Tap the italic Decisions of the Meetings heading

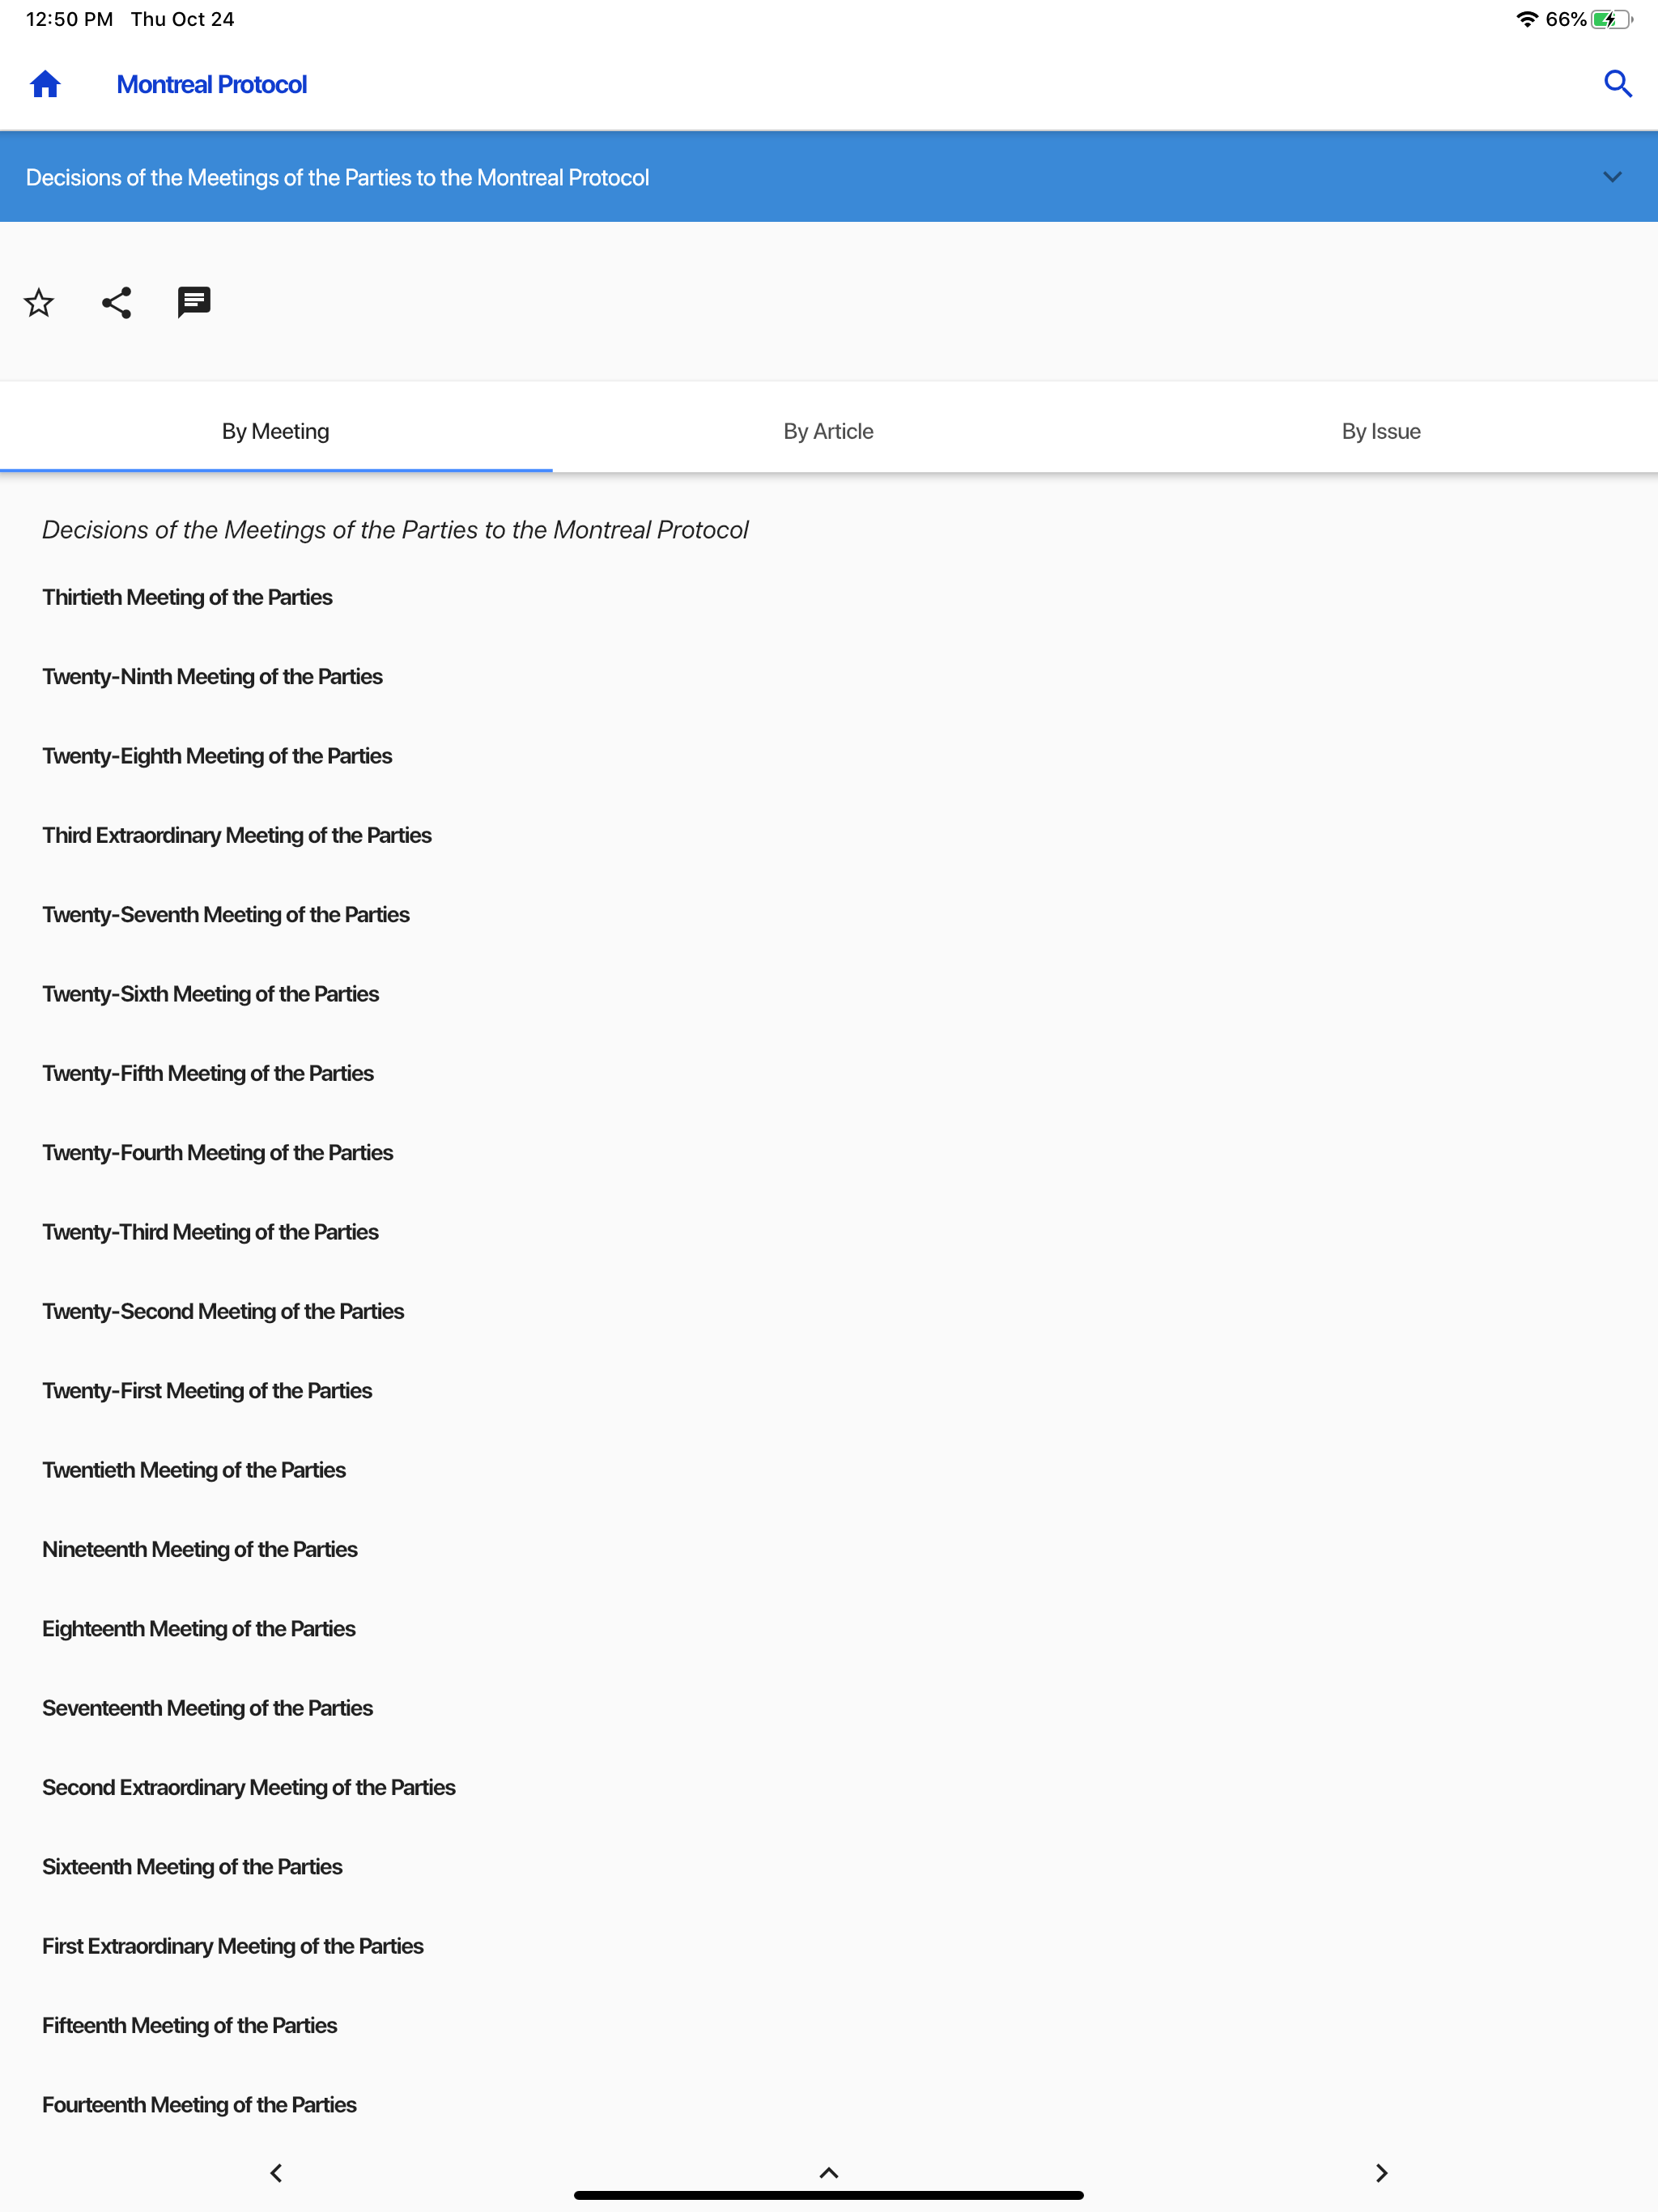click(395, 530)
